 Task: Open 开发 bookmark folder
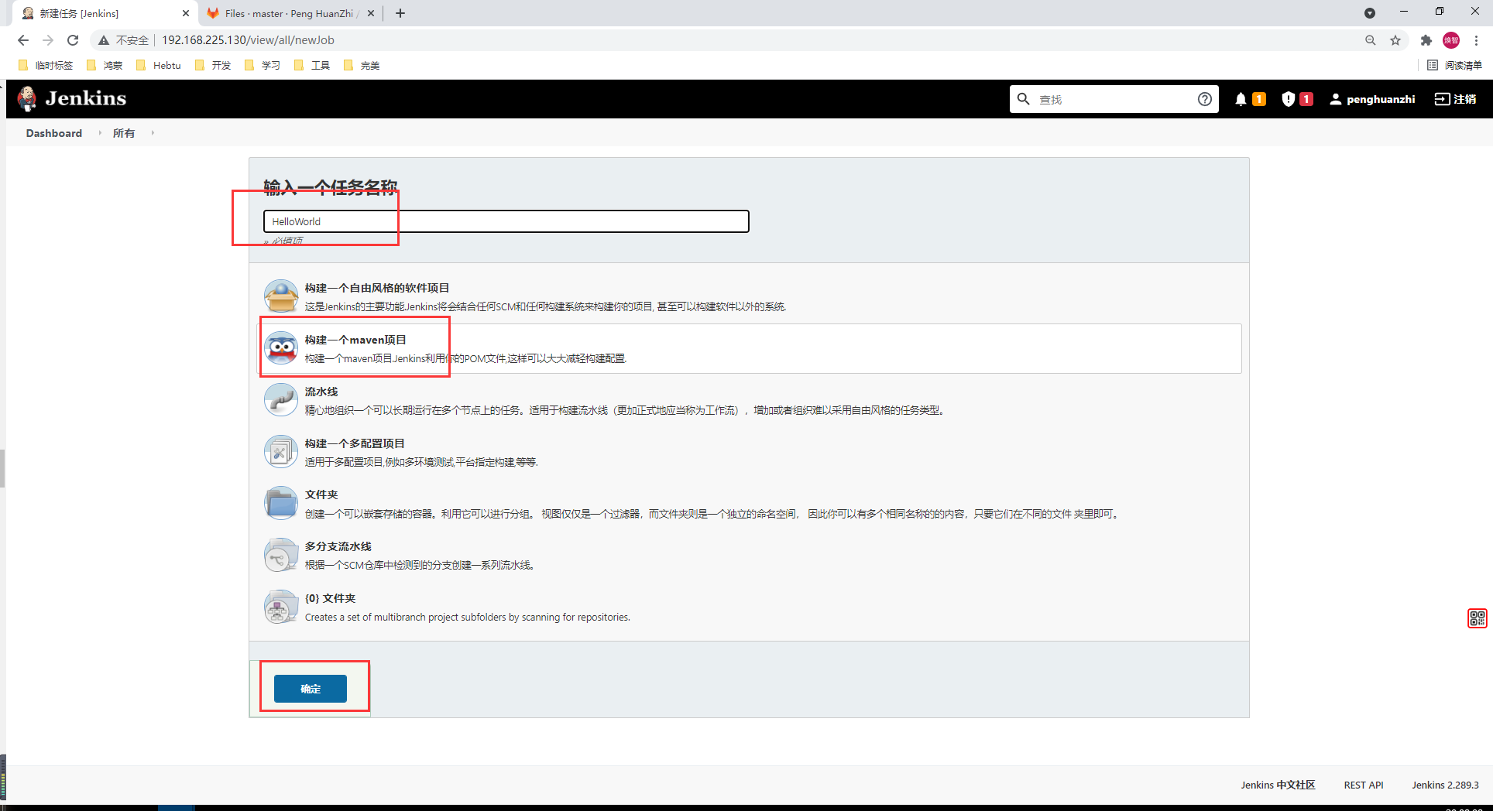(x=213, y=65)
